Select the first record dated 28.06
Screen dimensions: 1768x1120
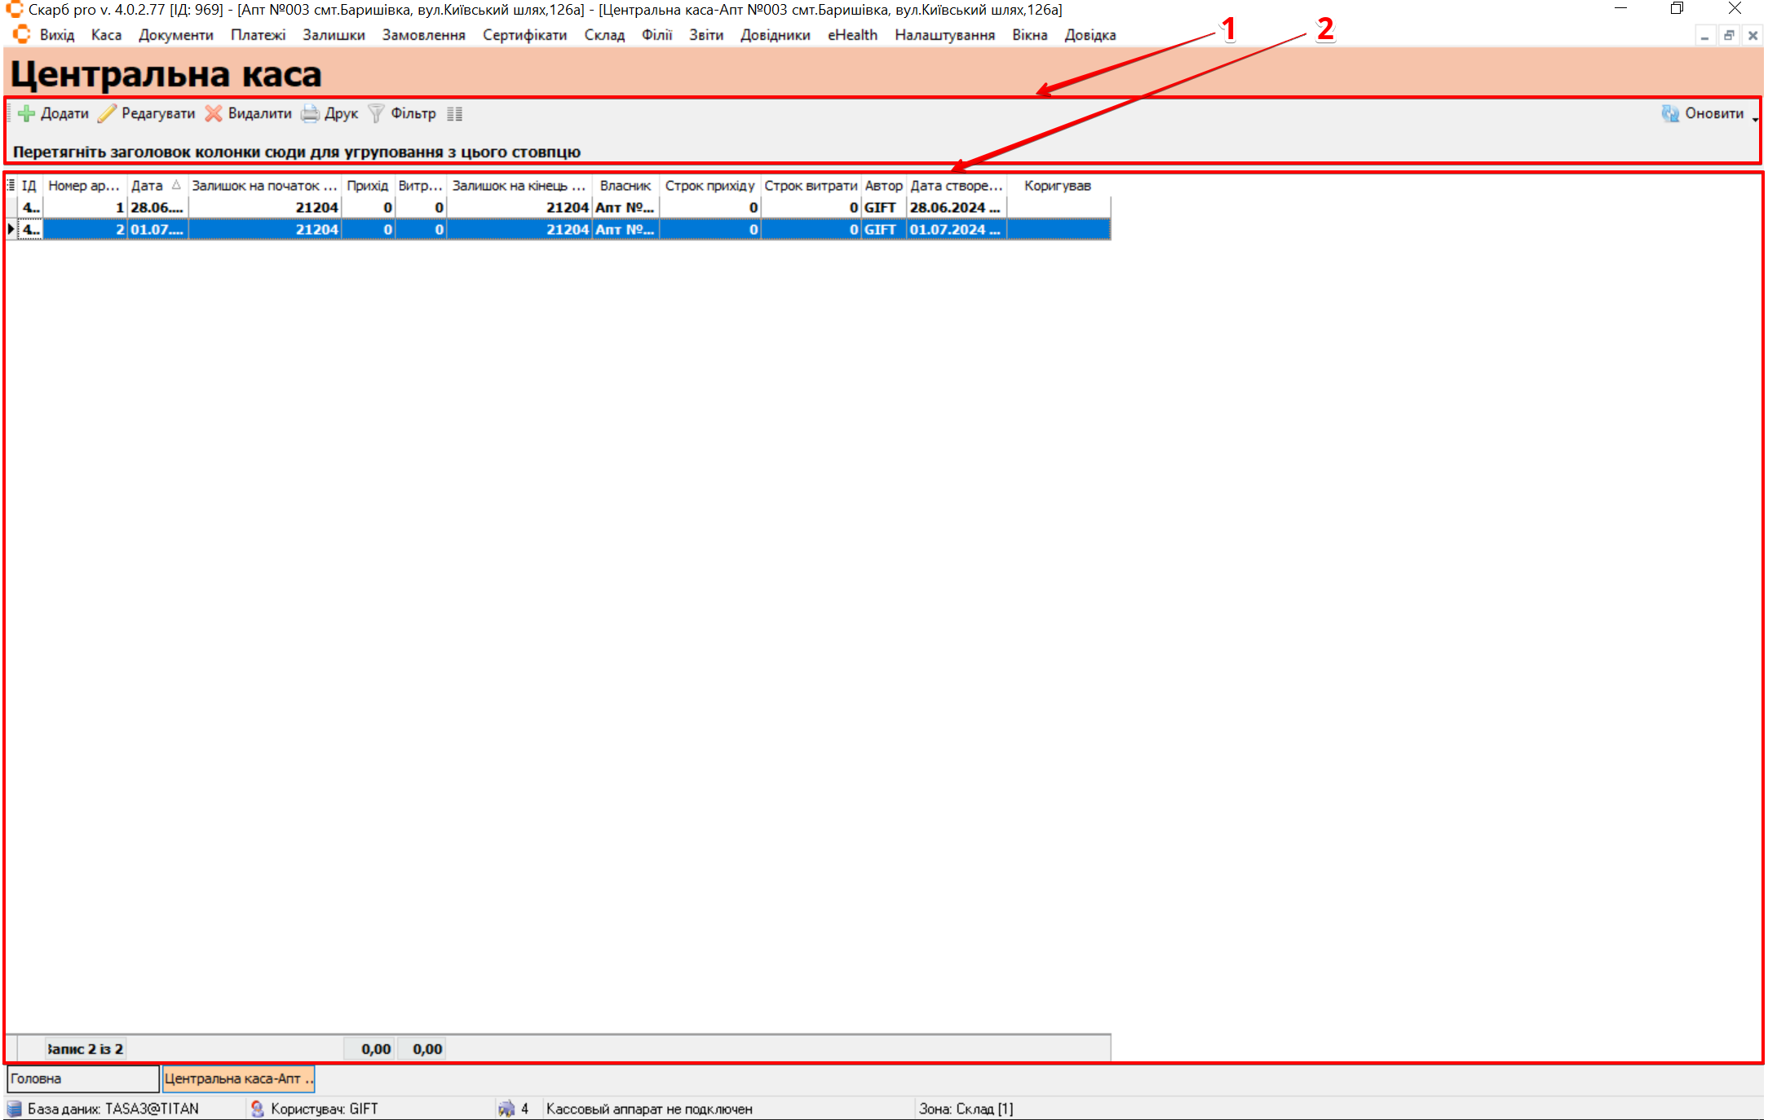point(157,208)
